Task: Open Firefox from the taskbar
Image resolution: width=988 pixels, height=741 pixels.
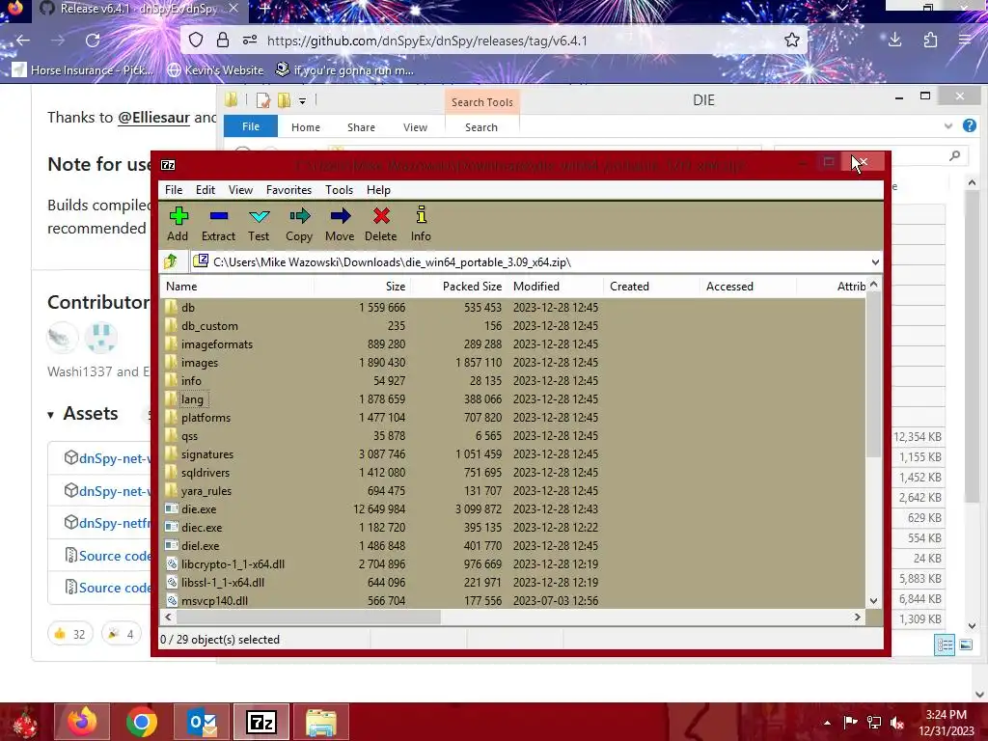Action: click(x=82, y=722)
